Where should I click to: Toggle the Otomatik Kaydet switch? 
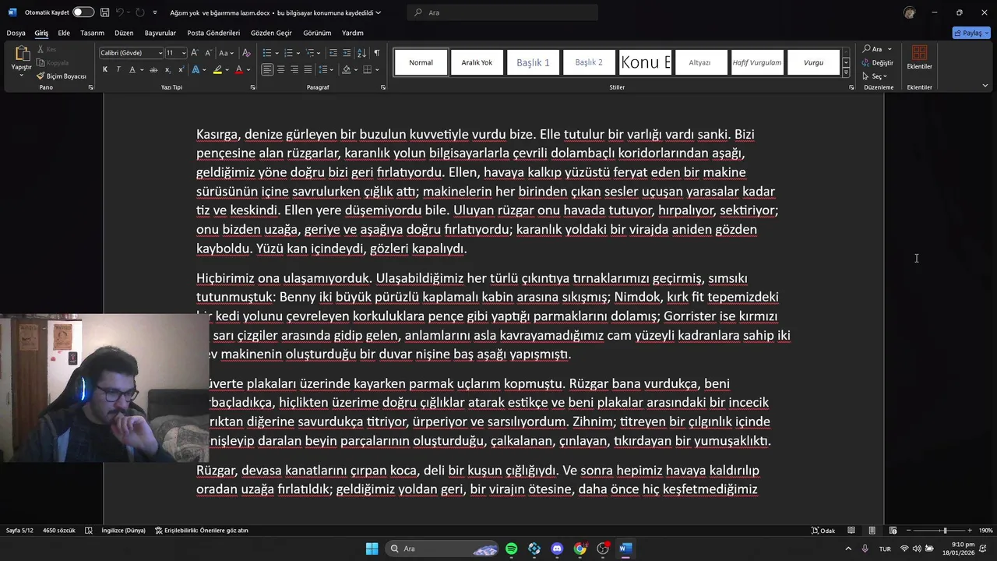(83, 12)
